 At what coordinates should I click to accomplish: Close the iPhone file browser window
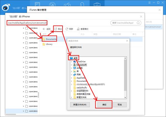(141, 17)
